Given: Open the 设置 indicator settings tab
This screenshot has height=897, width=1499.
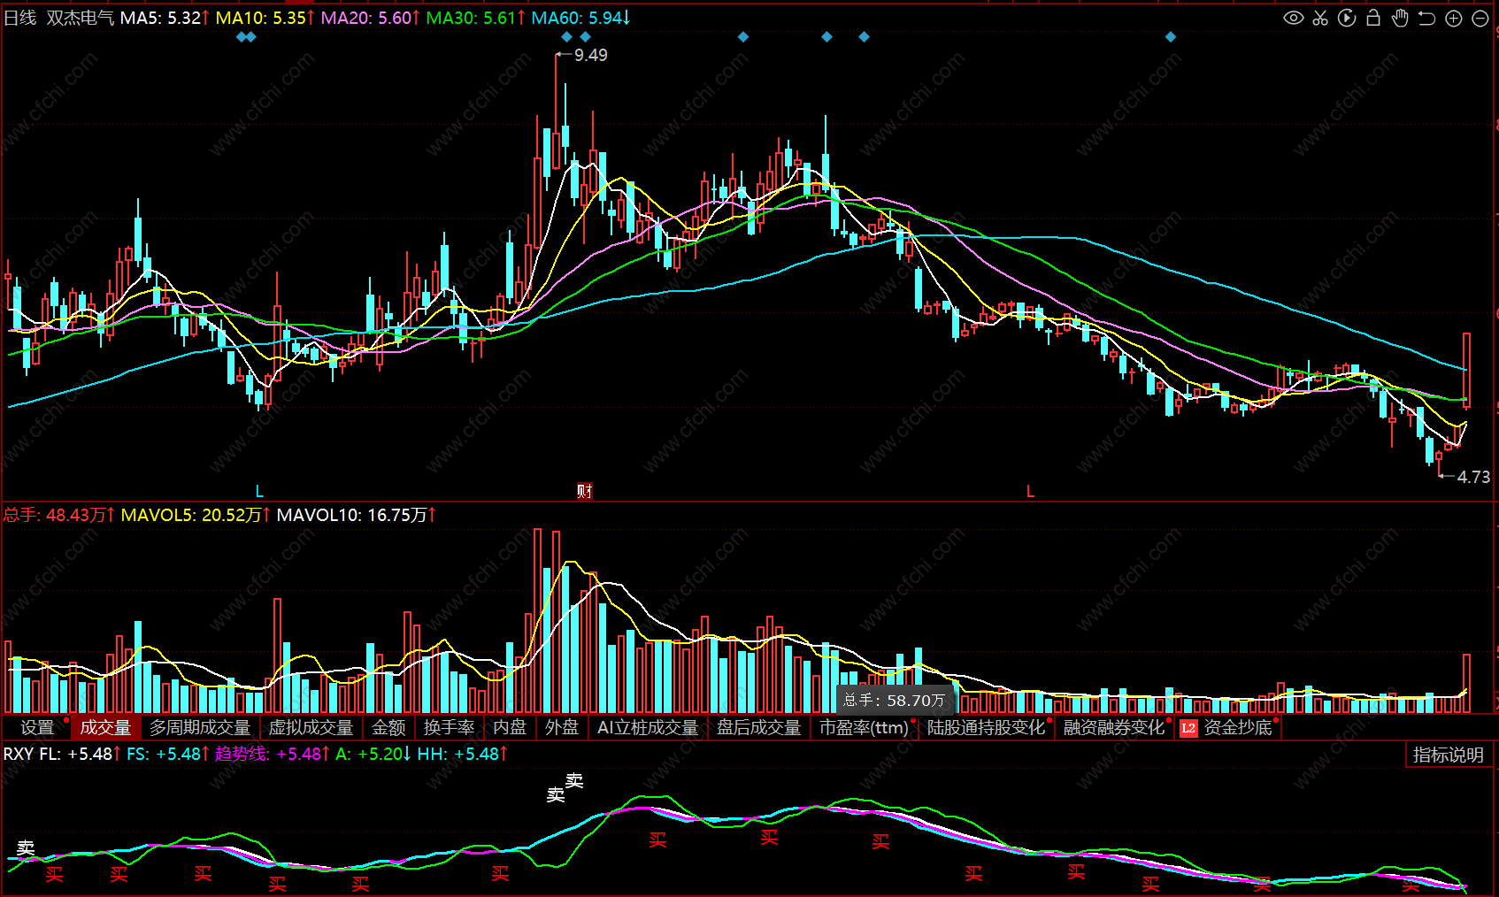Looking at the screenshot, I should 37,727.
